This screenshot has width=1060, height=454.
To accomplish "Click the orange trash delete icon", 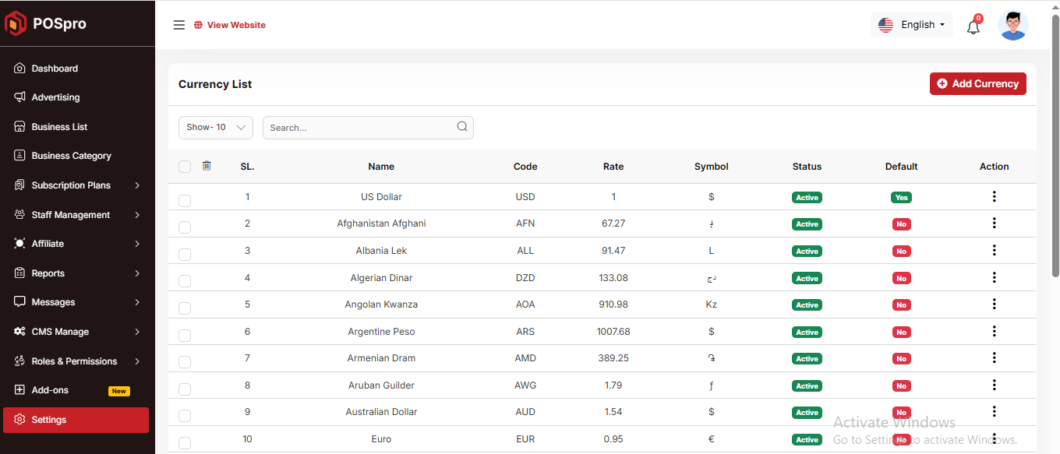I will [x=207, y=166].
